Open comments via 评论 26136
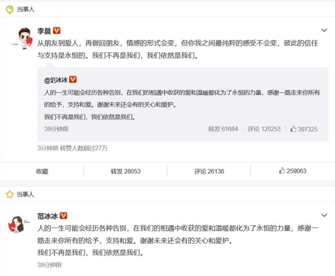The width and height of the screenshot is (335, 276). tap(209, 171)
